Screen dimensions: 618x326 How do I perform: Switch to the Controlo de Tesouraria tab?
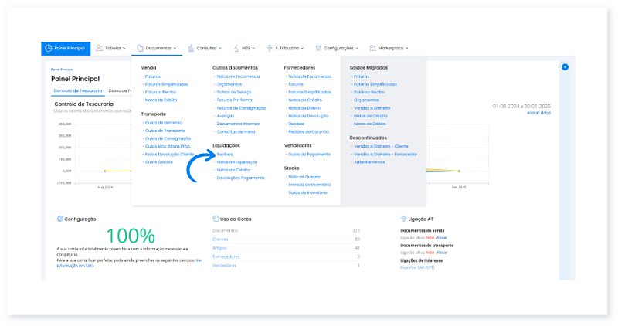76,90
